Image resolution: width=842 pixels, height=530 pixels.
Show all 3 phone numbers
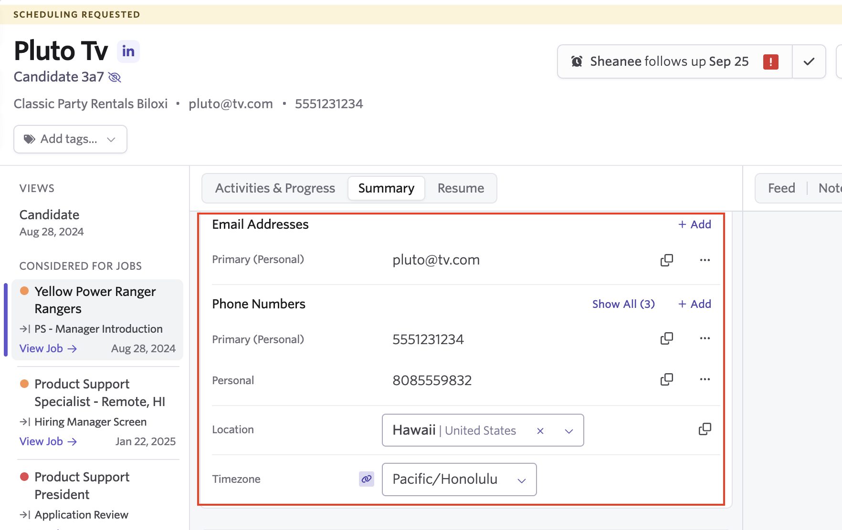point(623,304)
